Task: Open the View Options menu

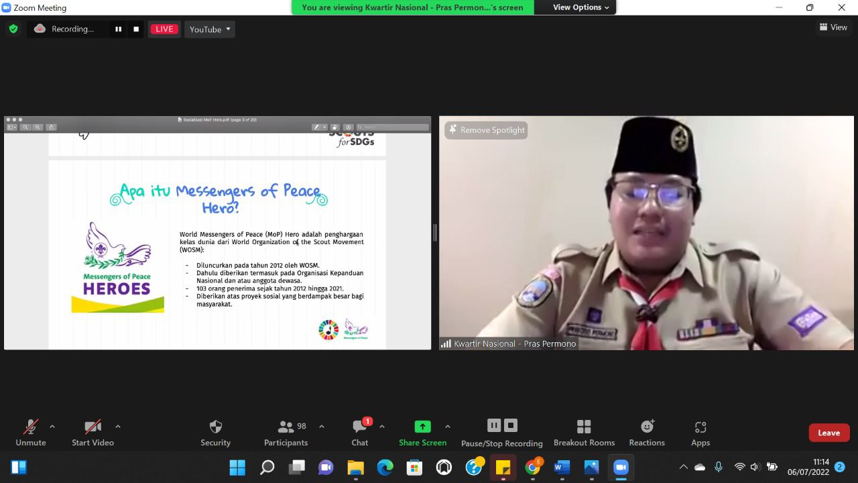Action: coord(580,7)
